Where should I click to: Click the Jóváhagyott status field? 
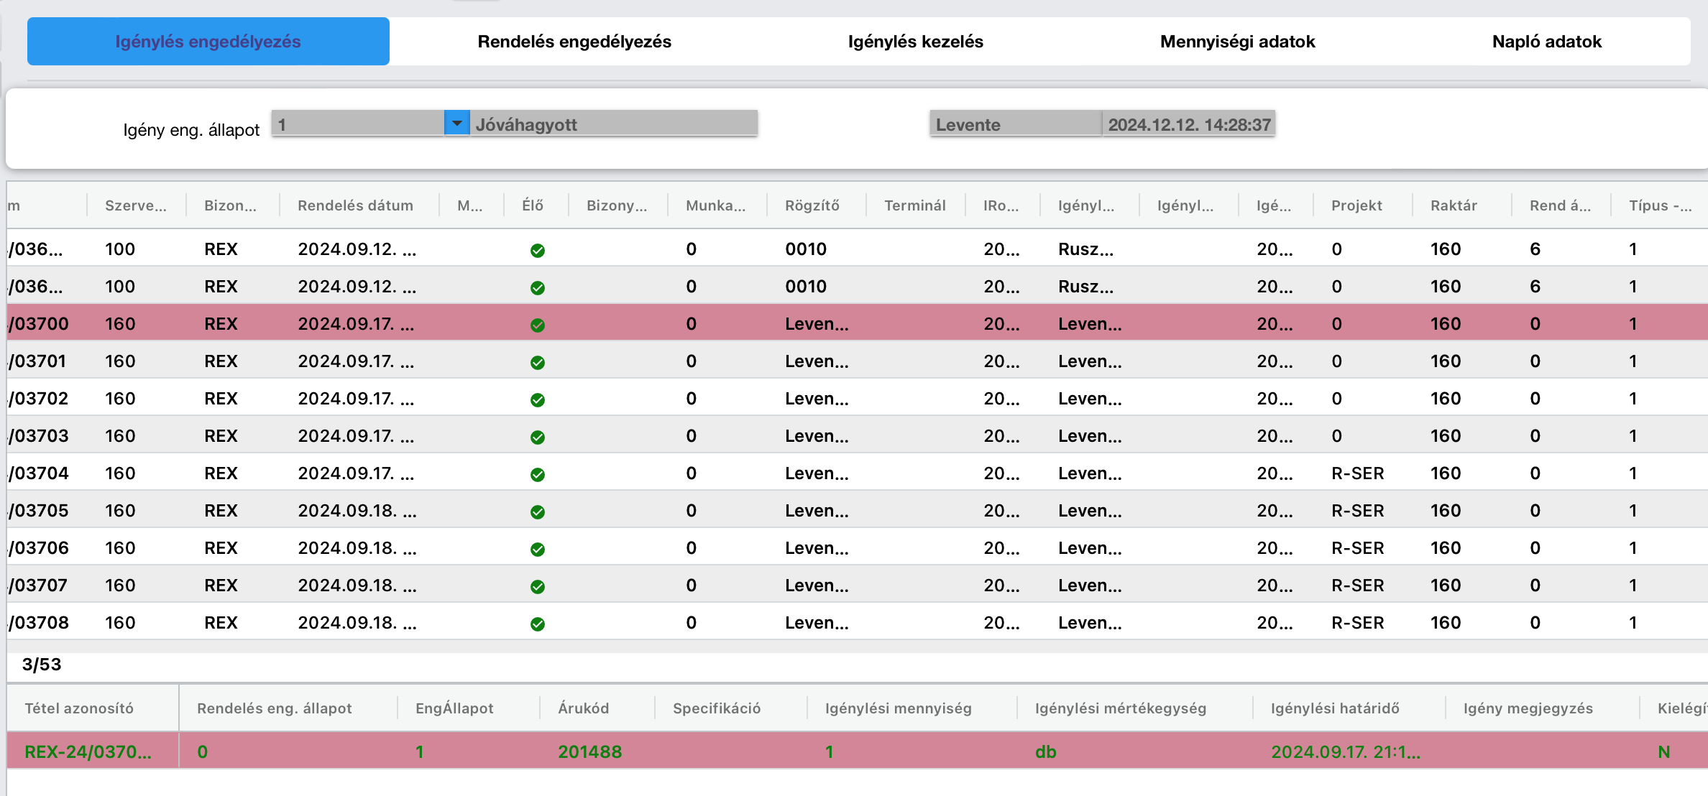[x=613, y=124]
